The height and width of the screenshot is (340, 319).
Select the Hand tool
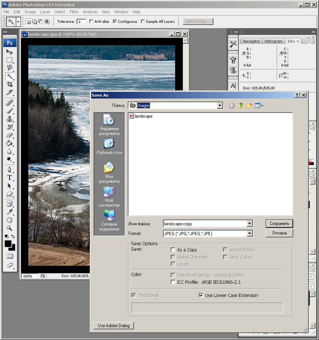click(10, 220)
